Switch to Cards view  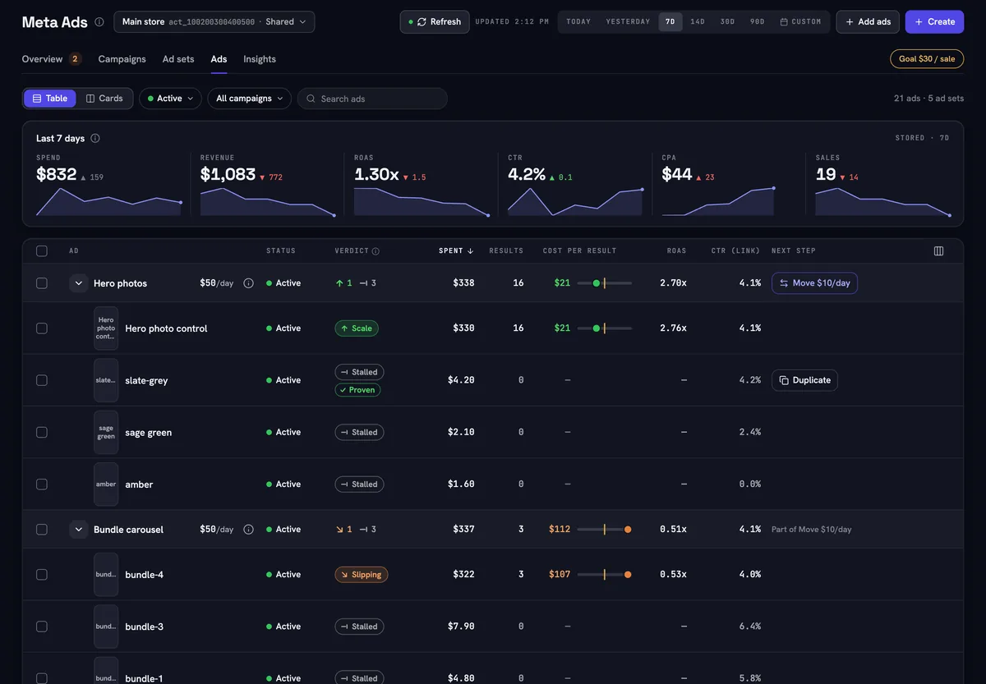pyautogui.click(x=104, y=99)
